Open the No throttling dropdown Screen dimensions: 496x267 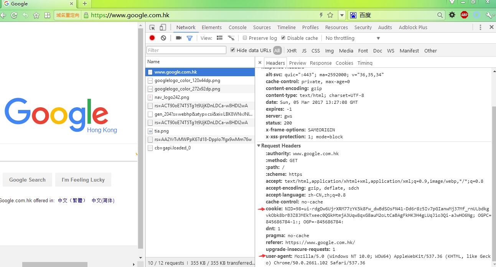pyautogui.click(x=353, y=38)
